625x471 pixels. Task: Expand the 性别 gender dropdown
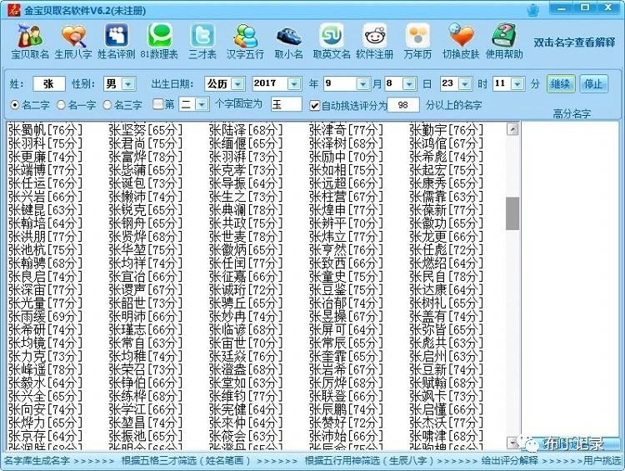point(127,84)
